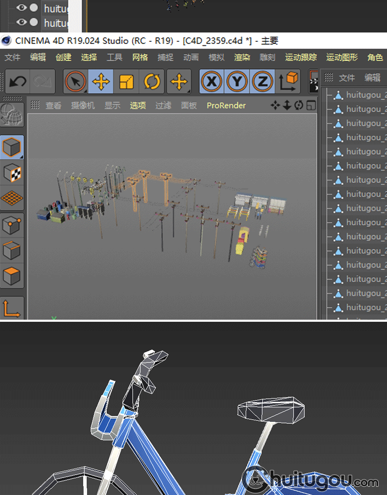Screen dimensions: 387x495
Task: Click the Workplane grid mode icon
Action: [12, 198]
